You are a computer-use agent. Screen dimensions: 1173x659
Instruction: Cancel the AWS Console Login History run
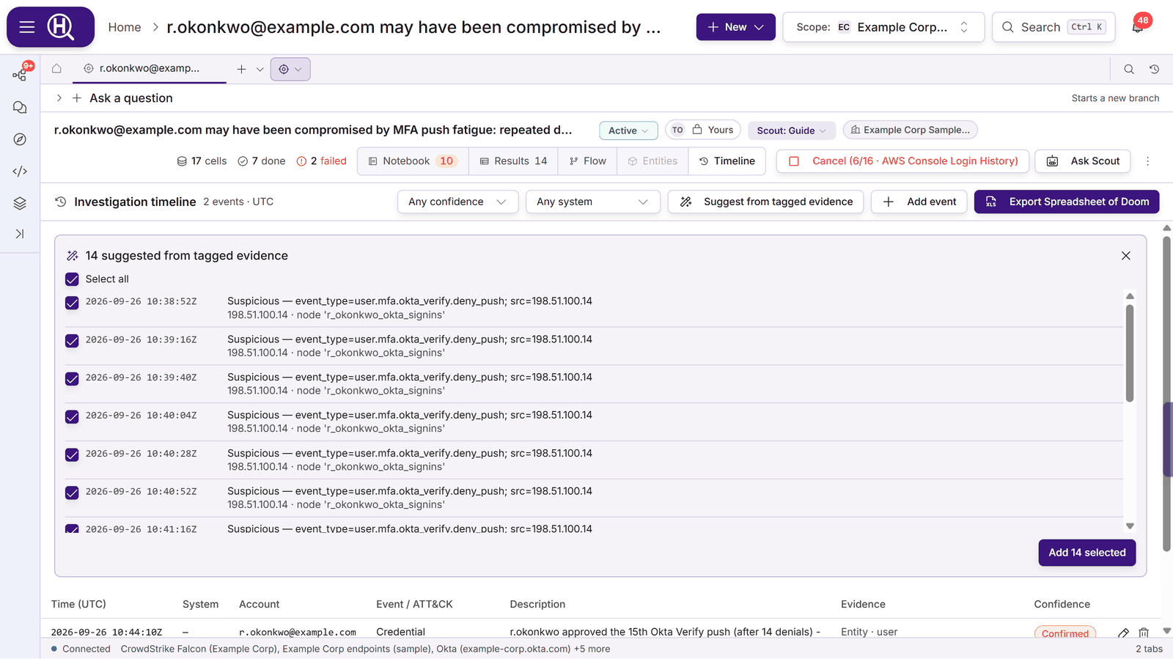tap(902, 161)
